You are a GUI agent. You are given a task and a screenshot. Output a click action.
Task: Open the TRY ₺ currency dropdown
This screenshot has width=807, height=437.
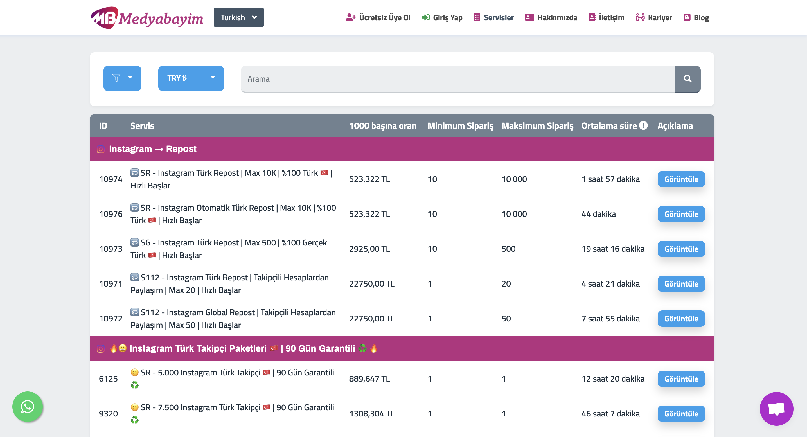pyautogui.click(x=191, y=78)
